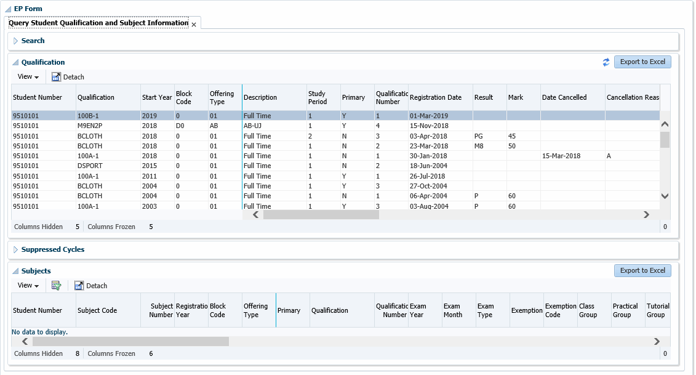Screen dimensions: 696x375
Task: Click the Query By Example filter icon
Action: pyautogui.click(x=57, y=286)
